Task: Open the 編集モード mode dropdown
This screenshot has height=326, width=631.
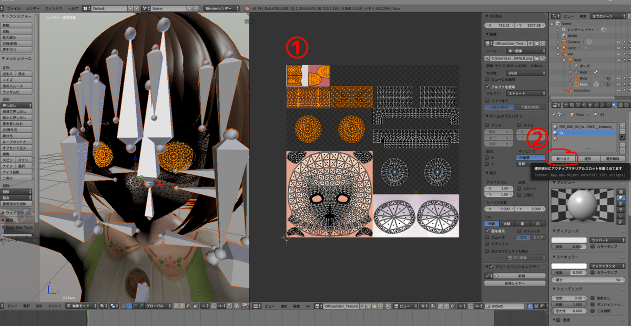Action: pyautogui.click(x=80, y=306)
